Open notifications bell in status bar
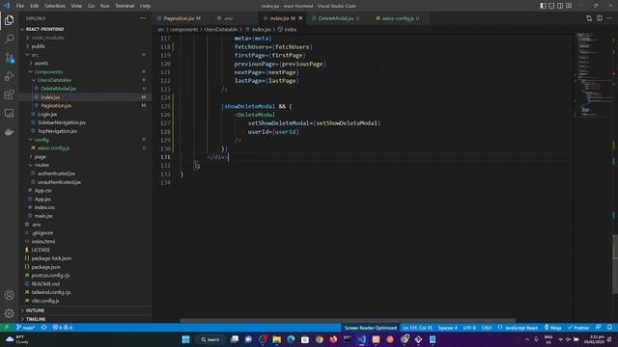Viewport: 618px width, 347px height. 609,328
